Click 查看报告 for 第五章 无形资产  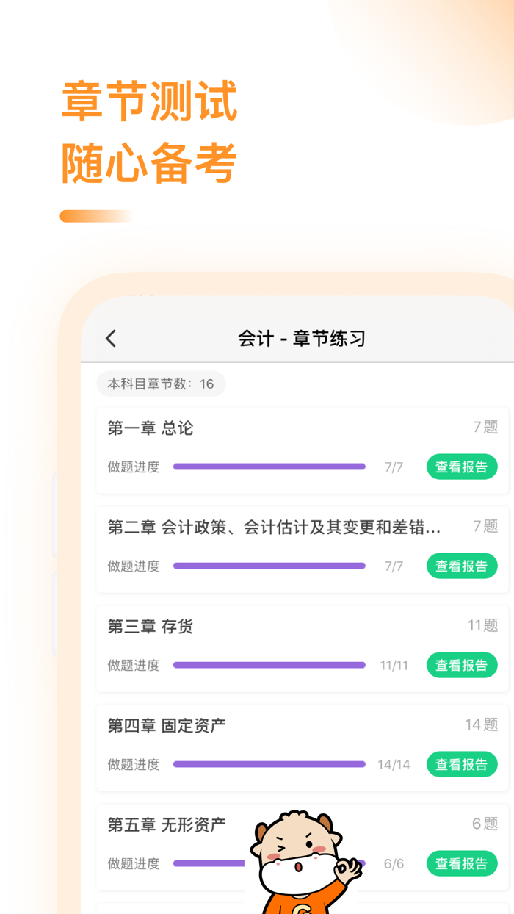coord(462,863)
